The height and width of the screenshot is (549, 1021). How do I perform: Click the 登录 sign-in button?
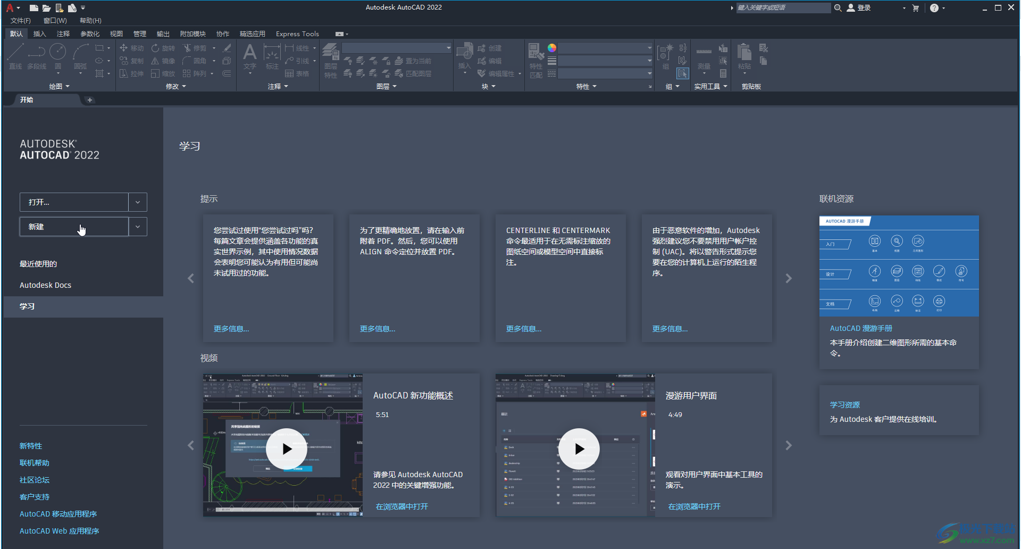pos(859,8)
